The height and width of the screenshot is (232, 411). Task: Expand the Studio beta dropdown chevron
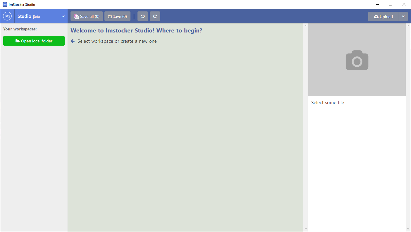[63, 16]
